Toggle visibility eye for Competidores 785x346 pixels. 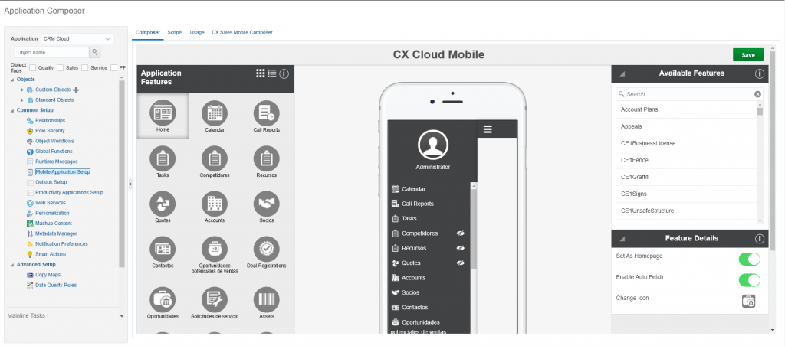tap(461, 233)
